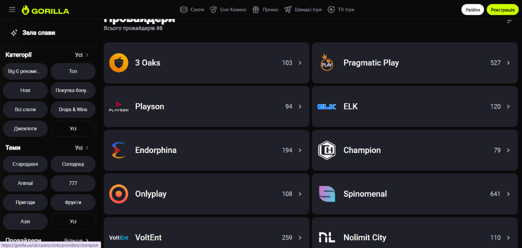This screenshot has width=522, height=248.
Task: Open the Слоти menu item
Action: (x=192, y=9)
